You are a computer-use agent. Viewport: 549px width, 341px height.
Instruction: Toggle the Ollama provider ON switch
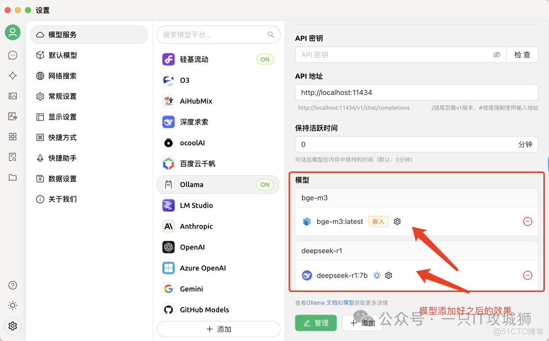tap(265, 185)
